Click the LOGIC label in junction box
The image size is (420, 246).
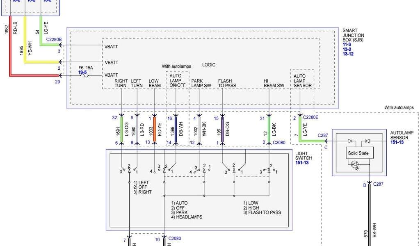(x=208, y=65)
